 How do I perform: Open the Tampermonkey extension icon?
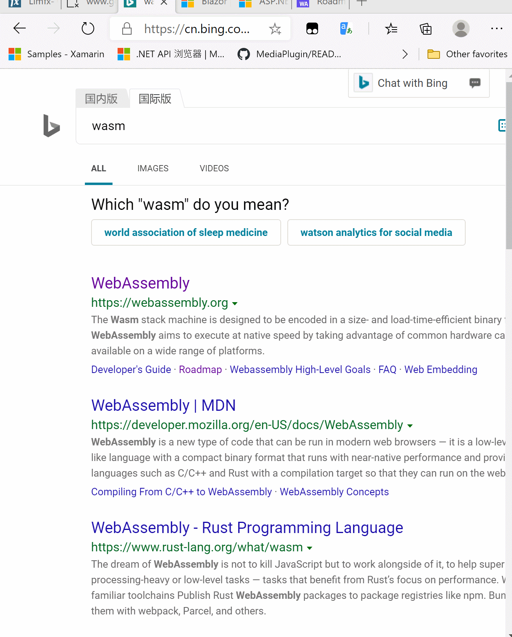point(312,28)
